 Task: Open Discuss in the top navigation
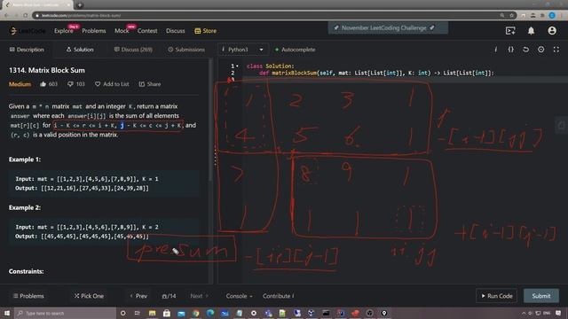click(176, 31)
